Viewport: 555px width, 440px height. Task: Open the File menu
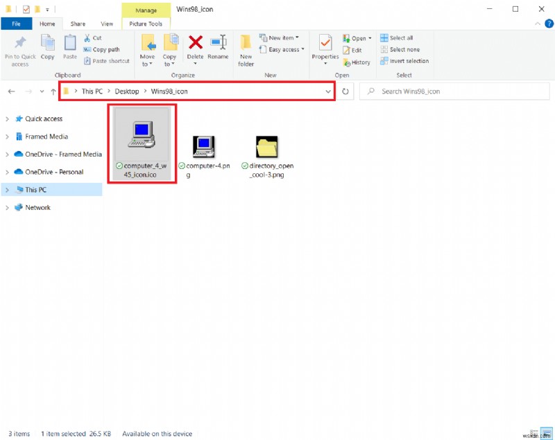pos(16,24)
